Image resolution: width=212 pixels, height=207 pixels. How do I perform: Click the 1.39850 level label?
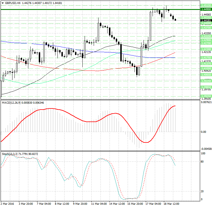point(206,87)
